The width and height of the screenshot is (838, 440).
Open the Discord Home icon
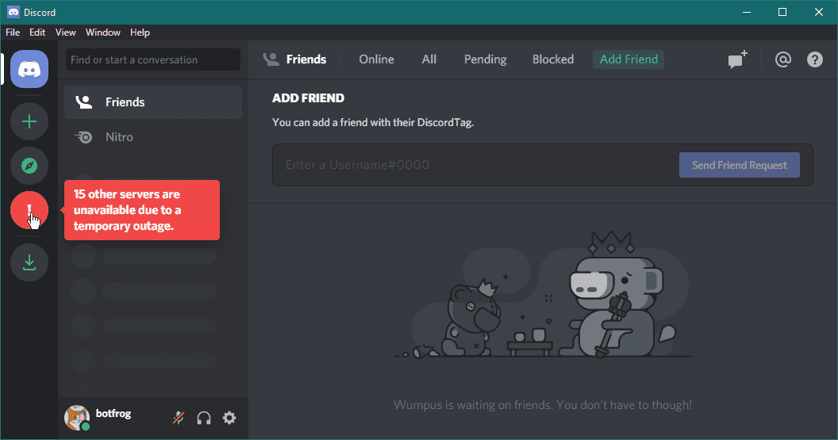(29, 69)
